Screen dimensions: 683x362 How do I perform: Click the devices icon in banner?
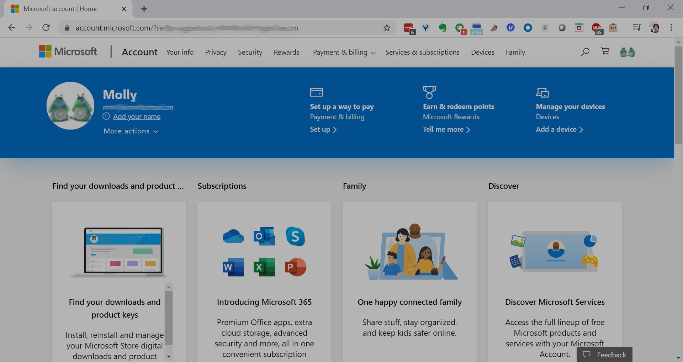click(x=542, y=92)
